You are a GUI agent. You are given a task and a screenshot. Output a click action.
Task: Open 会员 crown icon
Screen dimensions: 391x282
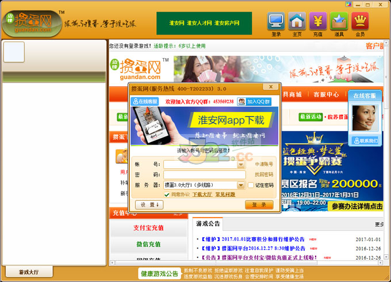point(360,24)
